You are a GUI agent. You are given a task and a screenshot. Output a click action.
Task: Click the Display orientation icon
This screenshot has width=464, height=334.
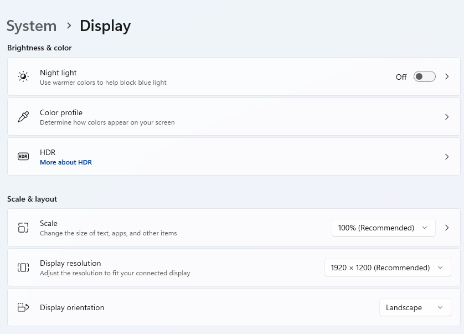tap(23, 307)
